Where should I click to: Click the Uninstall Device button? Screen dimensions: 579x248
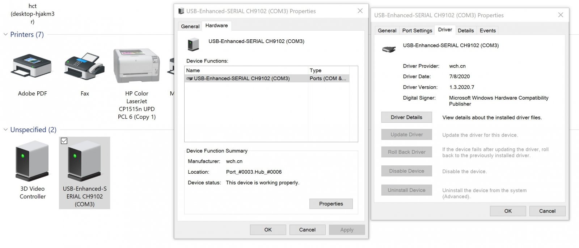pos(406,190)
